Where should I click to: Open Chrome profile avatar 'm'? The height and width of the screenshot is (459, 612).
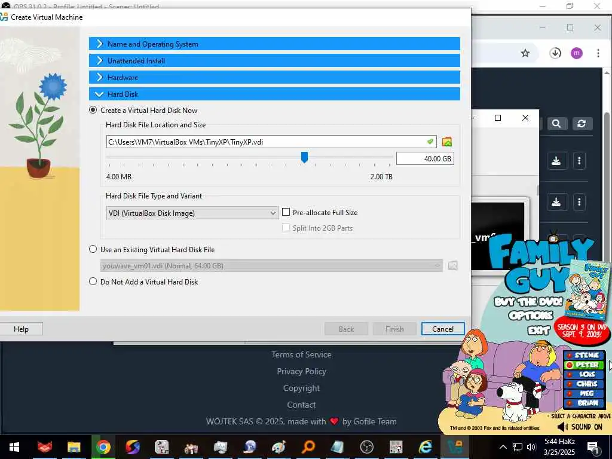point(577,53)
